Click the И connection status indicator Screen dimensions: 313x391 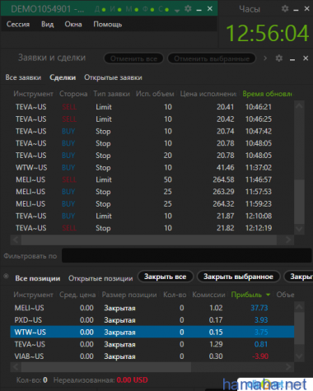coord(116,9)
